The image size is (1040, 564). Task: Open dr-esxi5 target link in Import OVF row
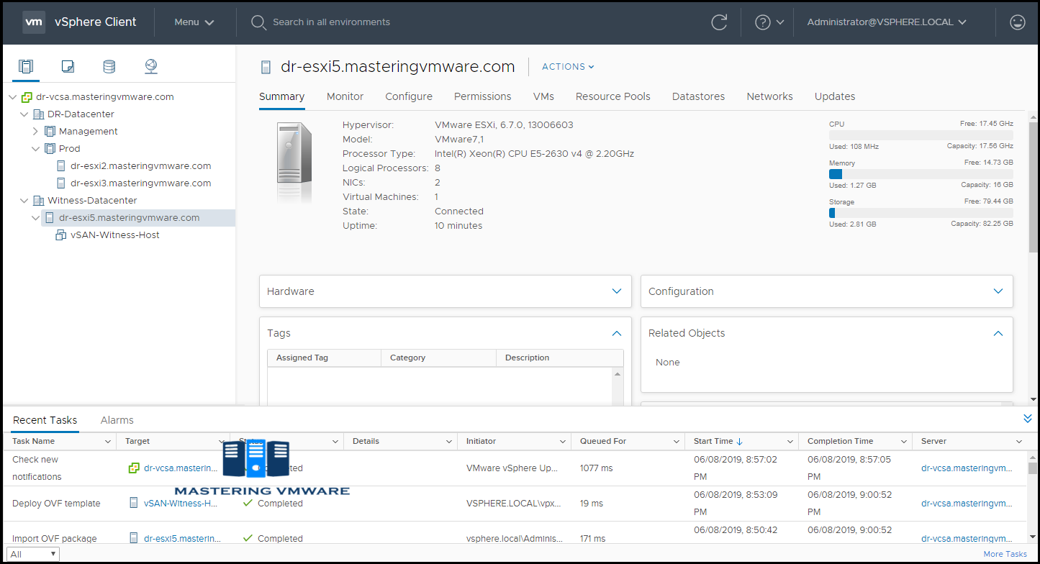pyautogui.click(x=182, y=538)
